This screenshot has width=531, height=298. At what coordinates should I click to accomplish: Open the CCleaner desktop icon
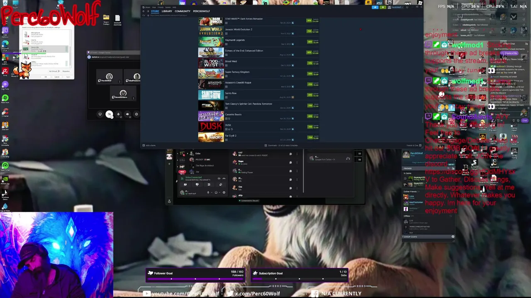click(x=5, y=113)
